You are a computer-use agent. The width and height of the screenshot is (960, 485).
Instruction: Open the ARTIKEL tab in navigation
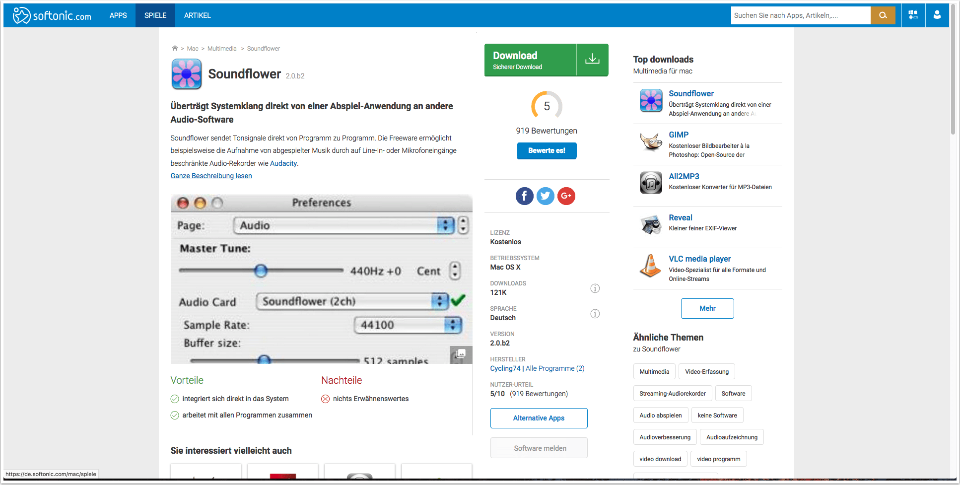[197, 15]
